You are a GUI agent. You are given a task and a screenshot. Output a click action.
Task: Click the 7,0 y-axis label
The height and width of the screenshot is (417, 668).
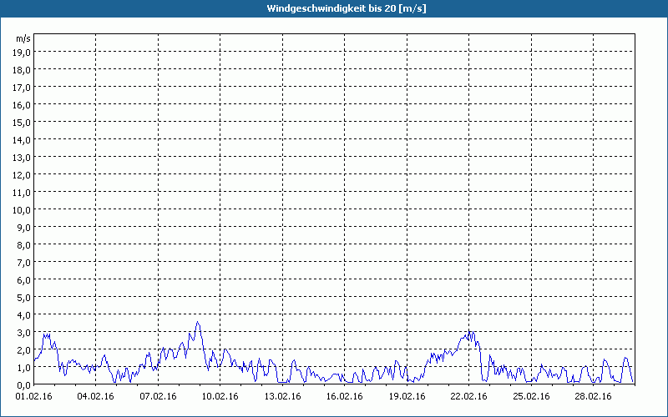[x=23, y=263]
